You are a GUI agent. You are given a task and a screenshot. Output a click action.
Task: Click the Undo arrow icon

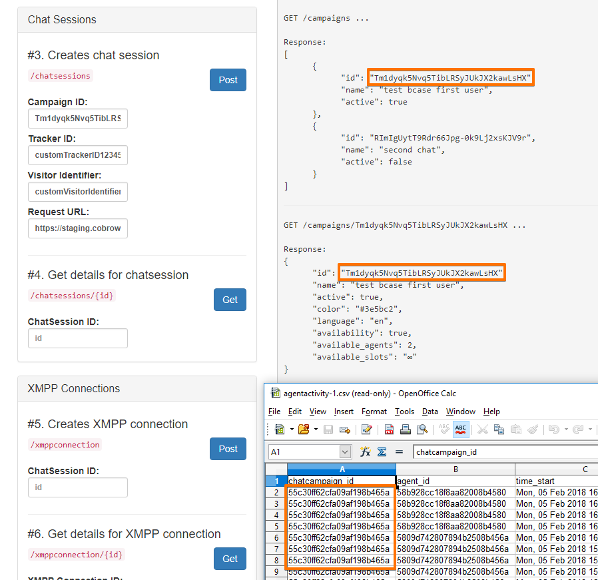[554, 430]
